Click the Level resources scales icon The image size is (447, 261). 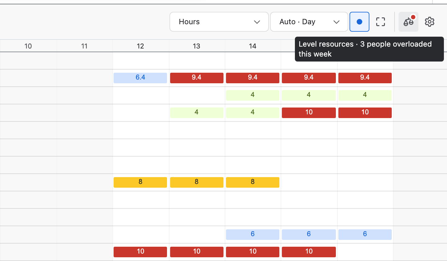(x=409, y=22)
